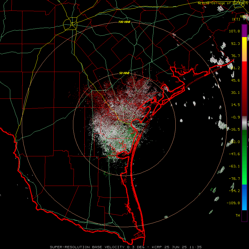Click the 14.5 velocity scale value
This screenshot has height=249, width=249.
click(x=235, y=105)
